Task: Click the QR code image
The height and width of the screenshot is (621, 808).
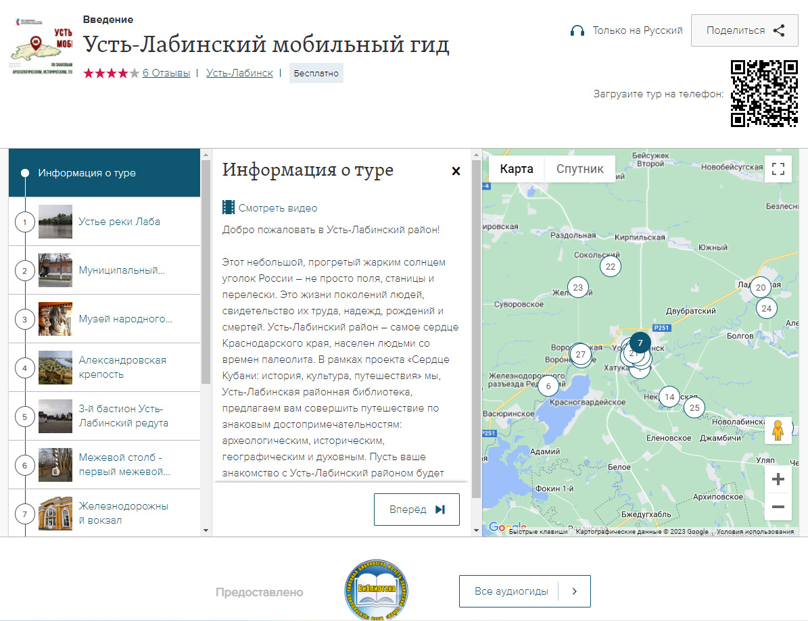Action: point(764,93)
